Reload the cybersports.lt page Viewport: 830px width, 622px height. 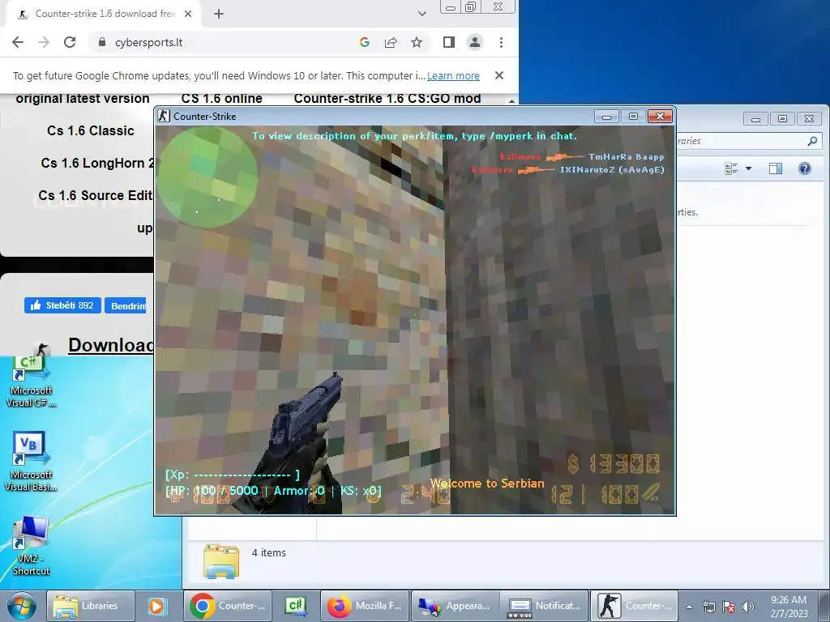(x=70, y=42)
